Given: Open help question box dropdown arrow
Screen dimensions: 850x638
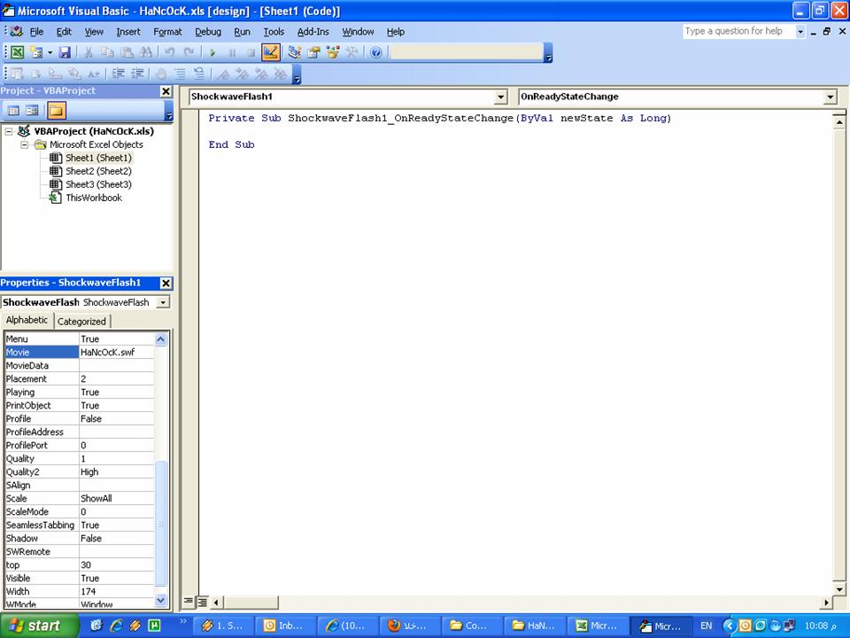Looking at the screenshot, I should (800, 32).
